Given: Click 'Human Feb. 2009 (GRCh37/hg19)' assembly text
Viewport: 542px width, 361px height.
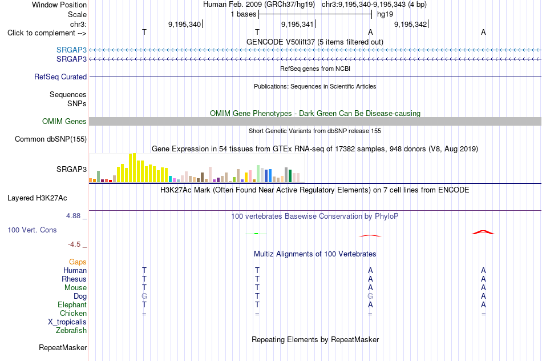Looking at the screenshot, I should tap(259, 5).
